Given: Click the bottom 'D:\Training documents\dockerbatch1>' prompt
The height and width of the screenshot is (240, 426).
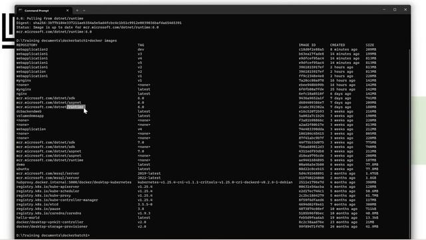Looking at the screenshot, I should pos(53,235).
